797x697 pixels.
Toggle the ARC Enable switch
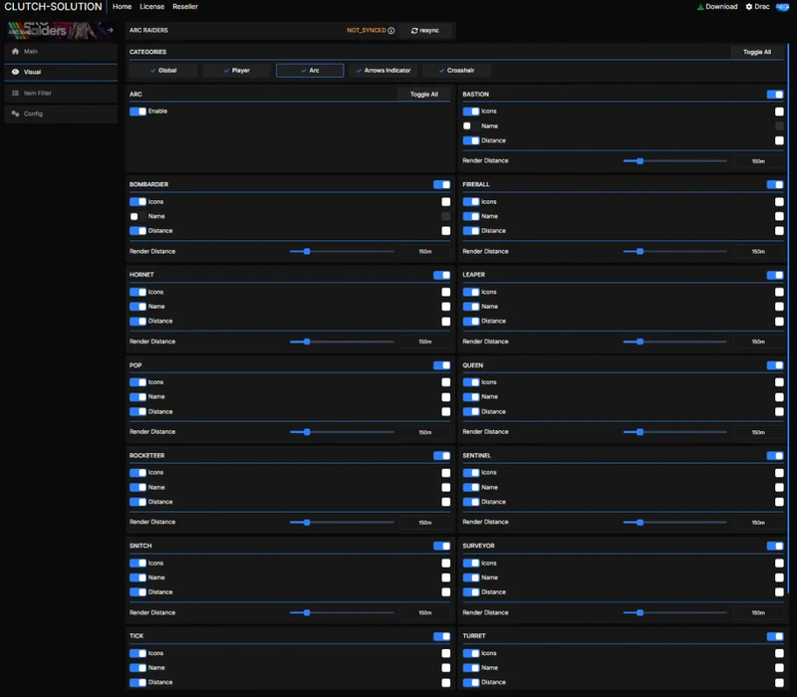coord(137,112)
